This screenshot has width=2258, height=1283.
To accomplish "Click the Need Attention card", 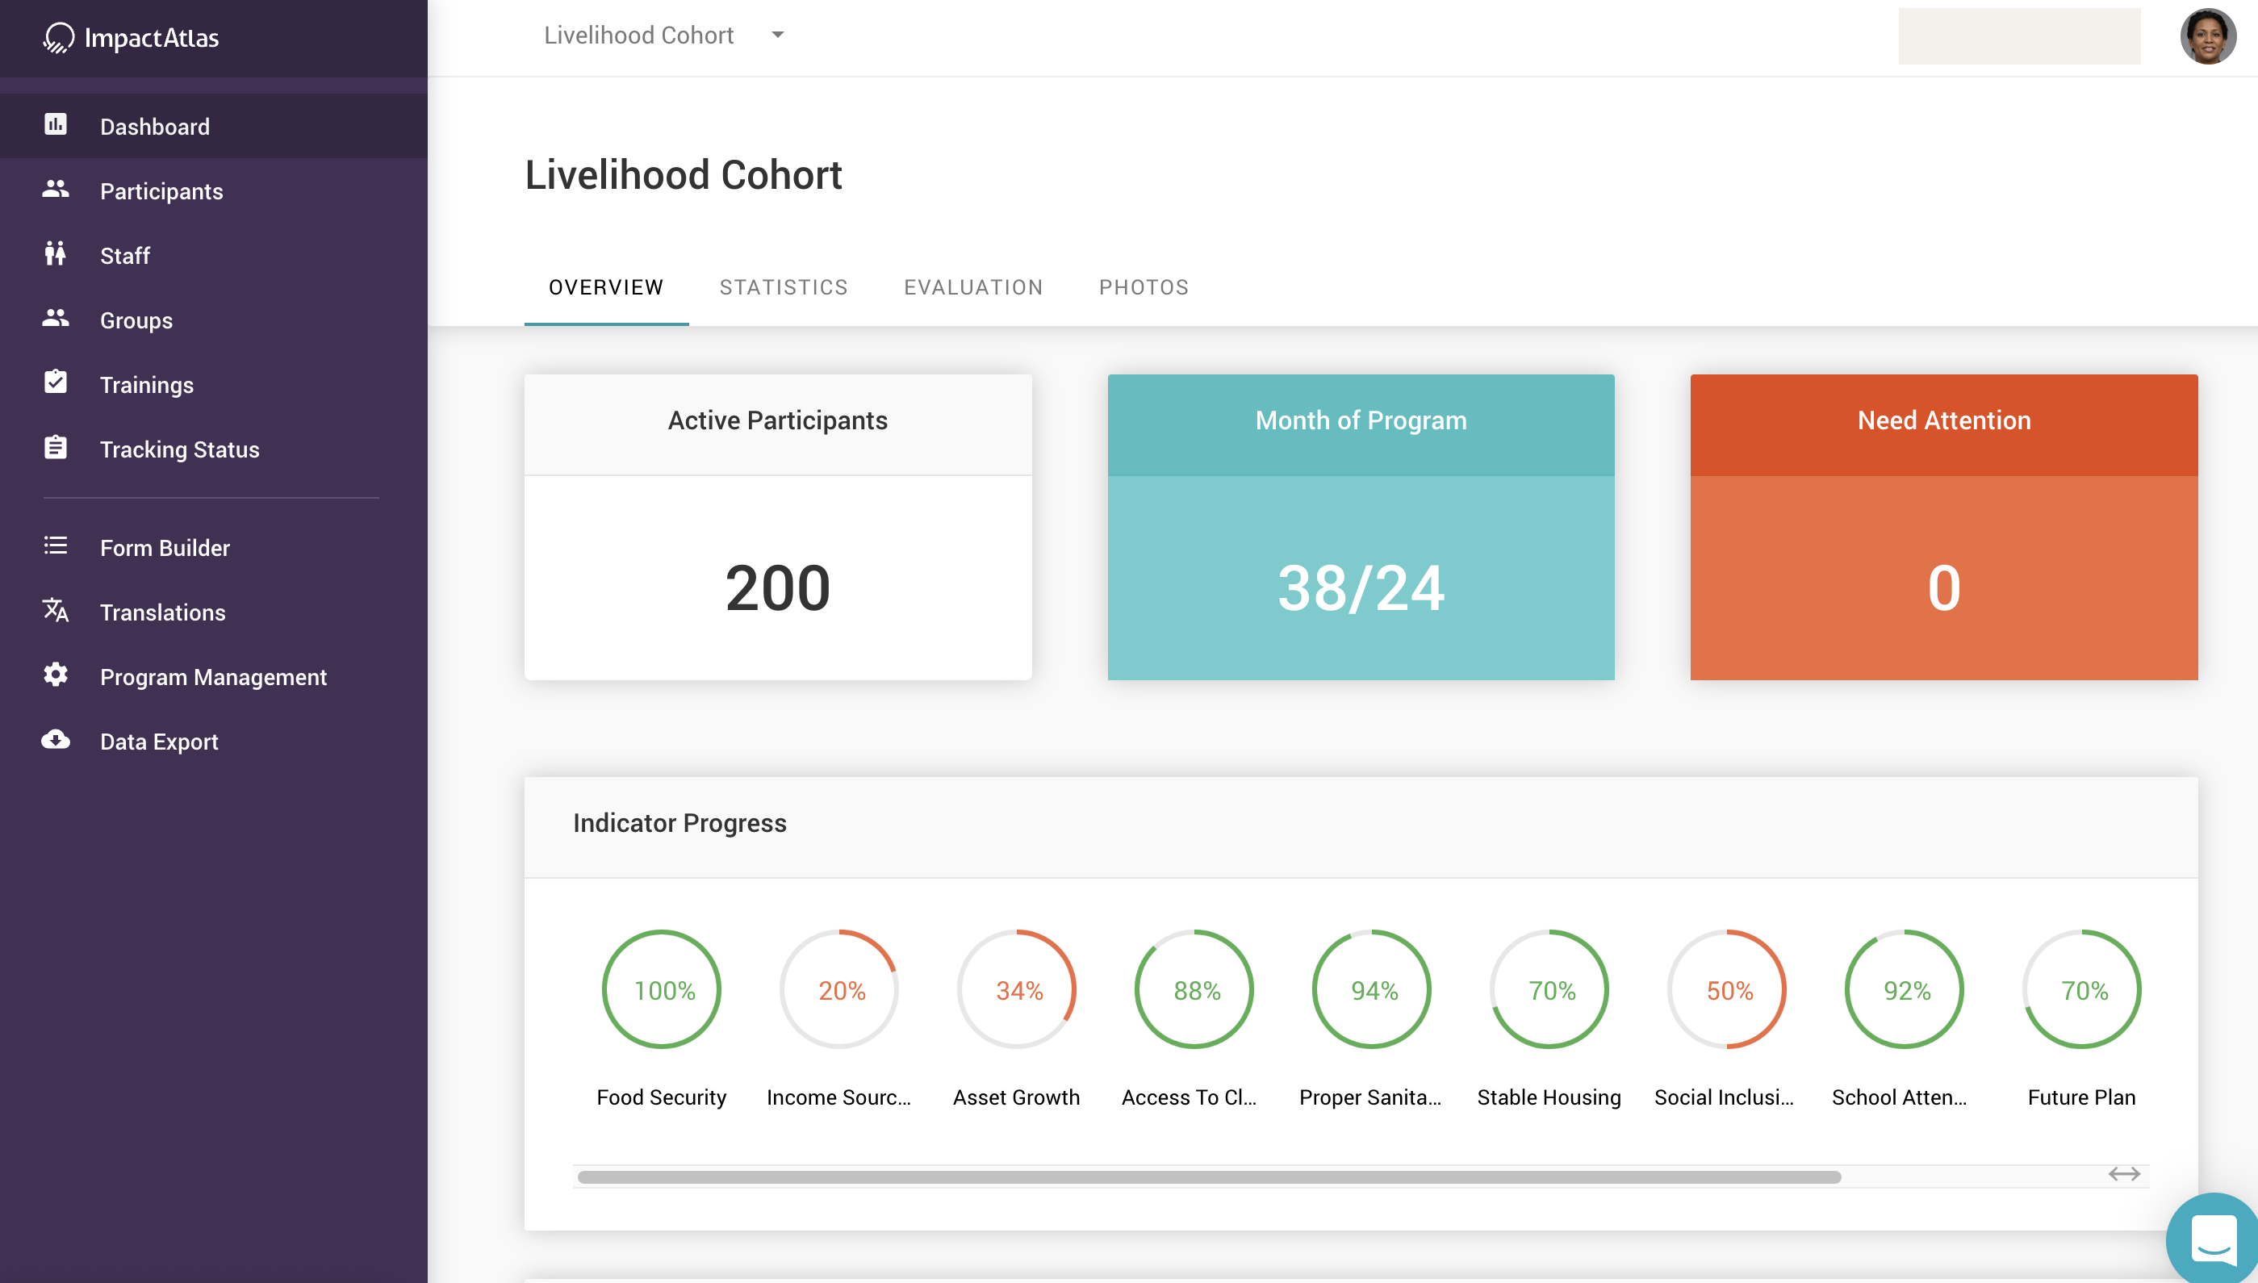I will point(1943,527).
